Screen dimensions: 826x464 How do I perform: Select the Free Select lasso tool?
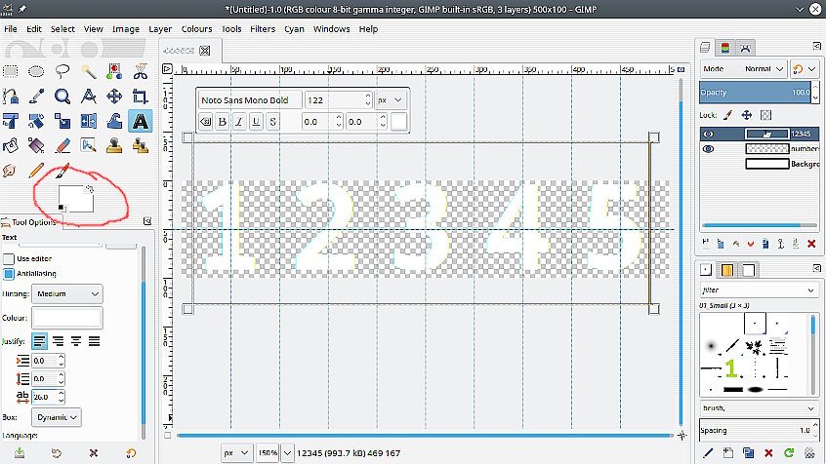[62, 71]
